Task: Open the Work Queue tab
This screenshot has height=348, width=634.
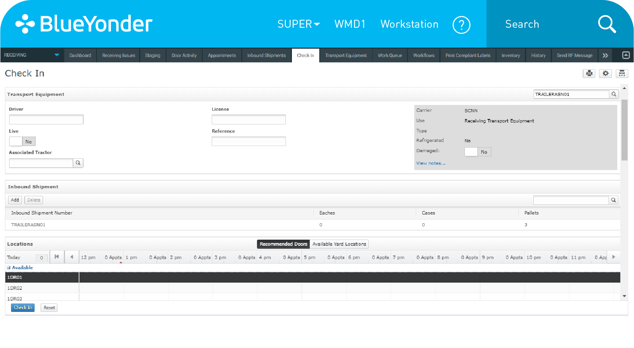Action: click(390, 56)
